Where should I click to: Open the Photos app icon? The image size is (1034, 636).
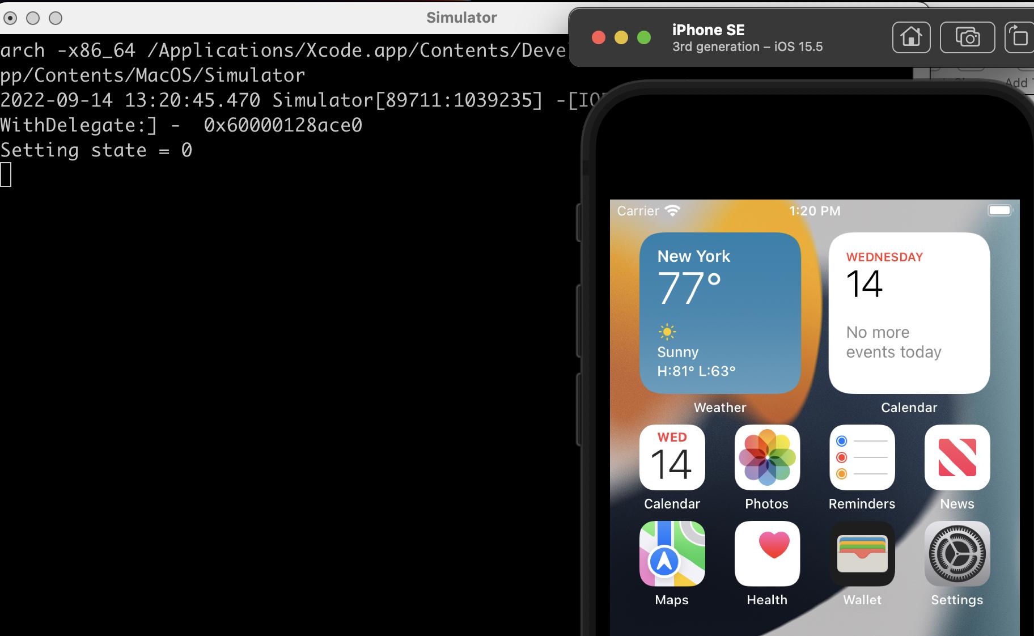tap(767, 457)
